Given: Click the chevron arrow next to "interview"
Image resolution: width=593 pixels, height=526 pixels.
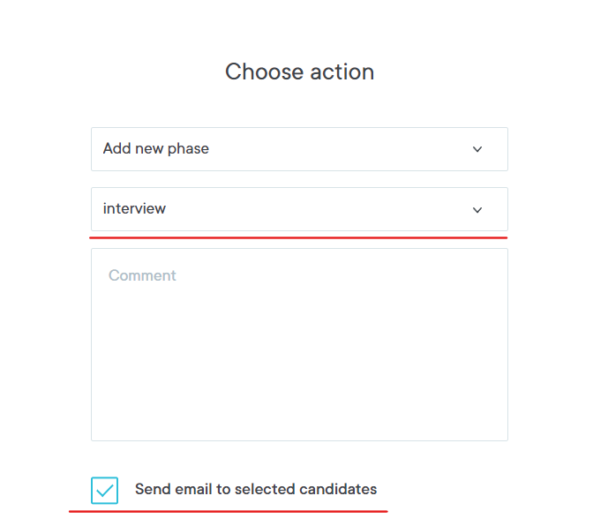Looking at the screenshot, I should [477, 210].
